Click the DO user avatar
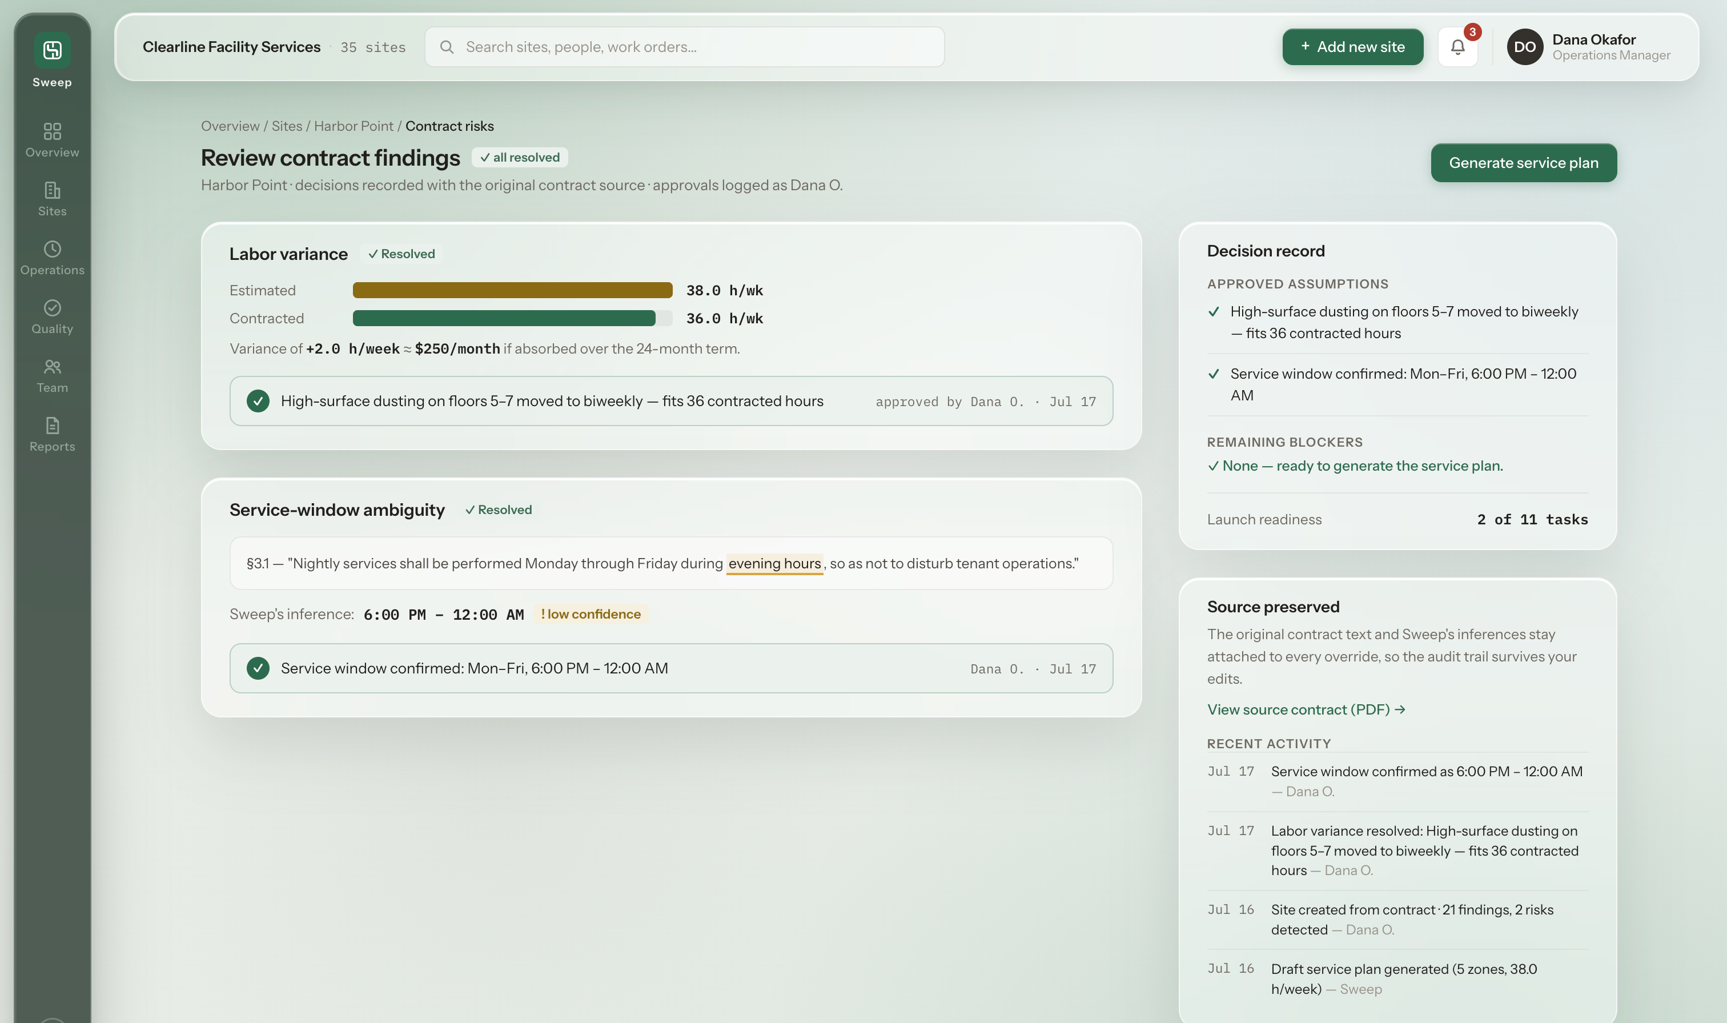1727x1023 pixels. pos(1524,47)
